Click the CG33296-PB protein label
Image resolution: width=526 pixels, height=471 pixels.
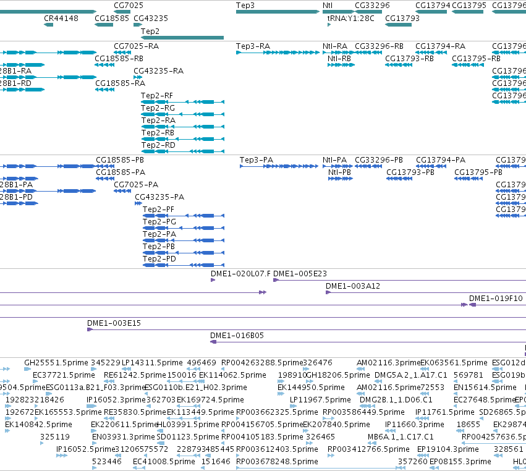pos(379,159)
